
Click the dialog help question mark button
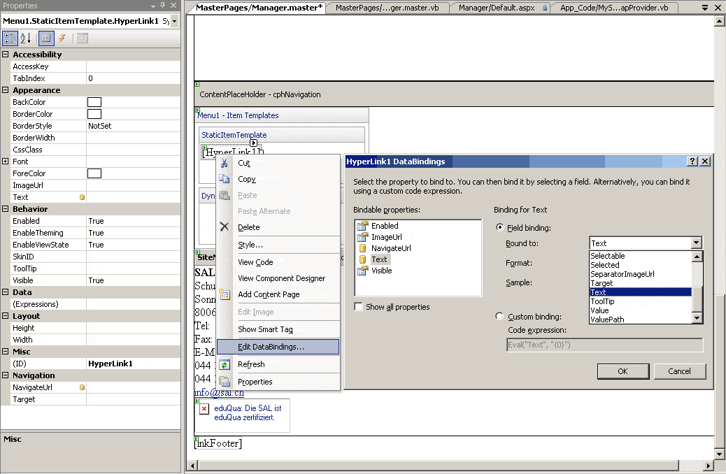pos(692,161)
